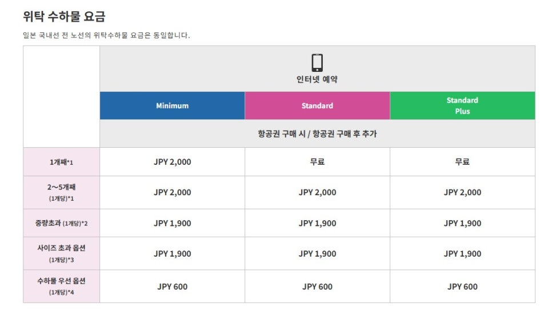The width and height of the screenshot is (552, 312).
Task: Click 무료 under the Standard Plus column
Action: coord(462,161)
